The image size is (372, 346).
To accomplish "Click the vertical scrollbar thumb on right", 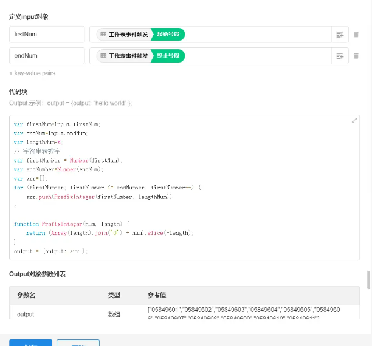I will 368,280.
